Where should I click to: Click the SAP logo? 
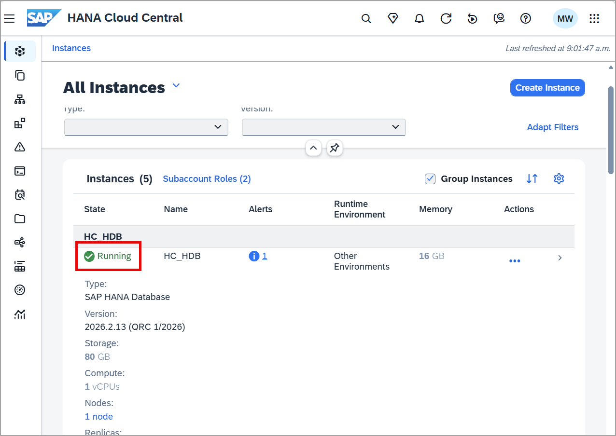(44, 18)
